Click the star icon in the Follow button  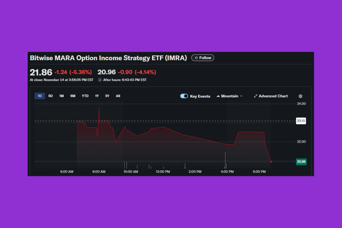tap(196, 57)
